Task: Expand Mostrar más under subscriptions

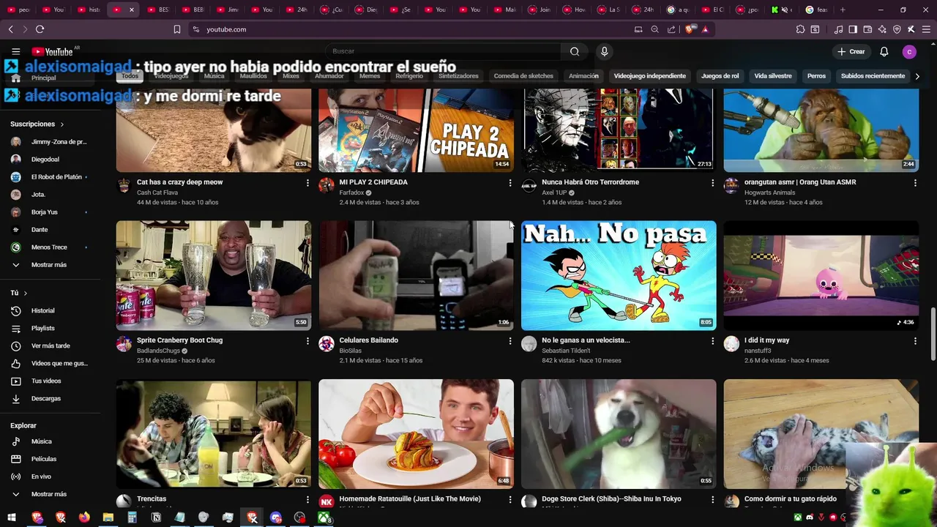Action: click(49, 265)
